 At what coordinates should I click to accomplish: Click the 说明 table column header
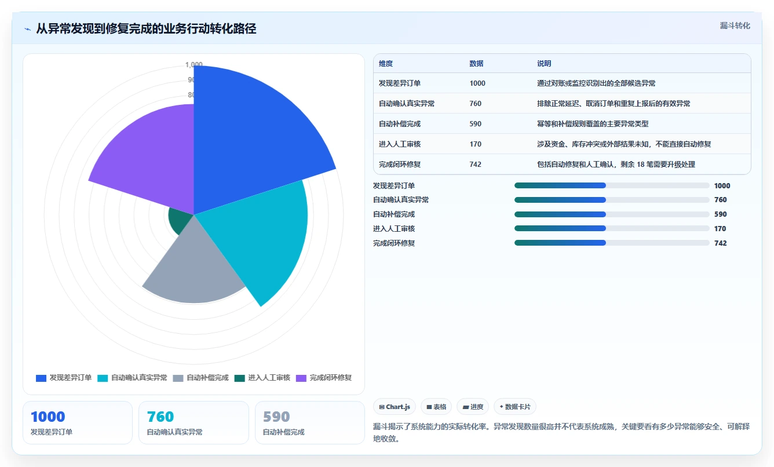click(x=544, y=64)
